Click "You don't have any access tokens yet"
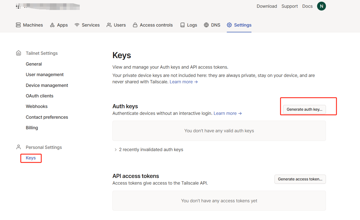Viewport: 360px width, 220px height. [x=219, y=201]
